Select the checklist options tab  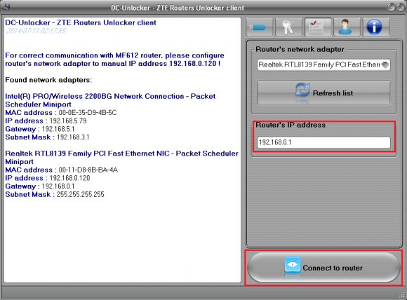pyautogui.click(x=318, y=27)
